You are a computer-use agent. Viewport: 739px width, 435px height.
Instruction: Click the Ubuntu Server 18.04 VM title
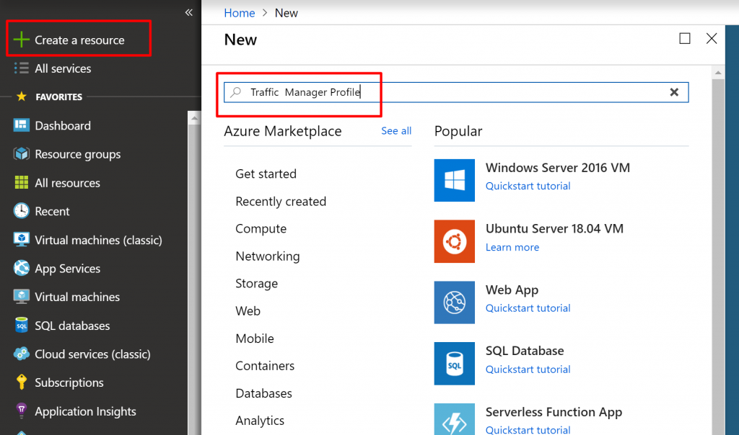click(x=554, y=228)
